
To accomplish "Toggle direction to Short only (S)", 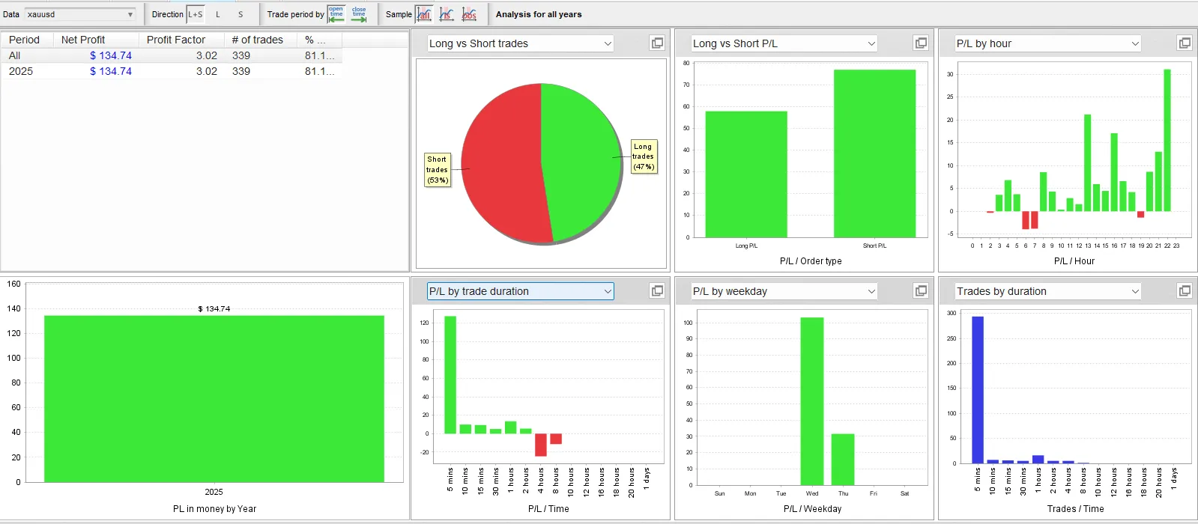I will click(x=240, y=14).
